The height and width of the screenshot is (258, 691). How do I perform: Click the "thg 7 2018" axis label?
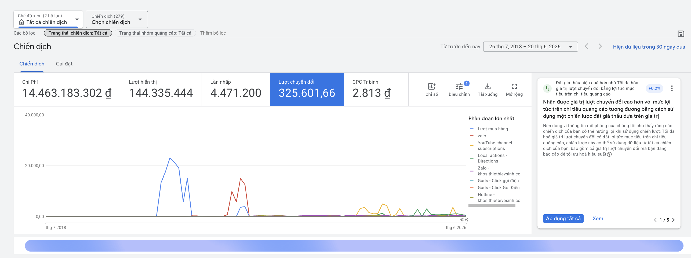tap(56, 228)
